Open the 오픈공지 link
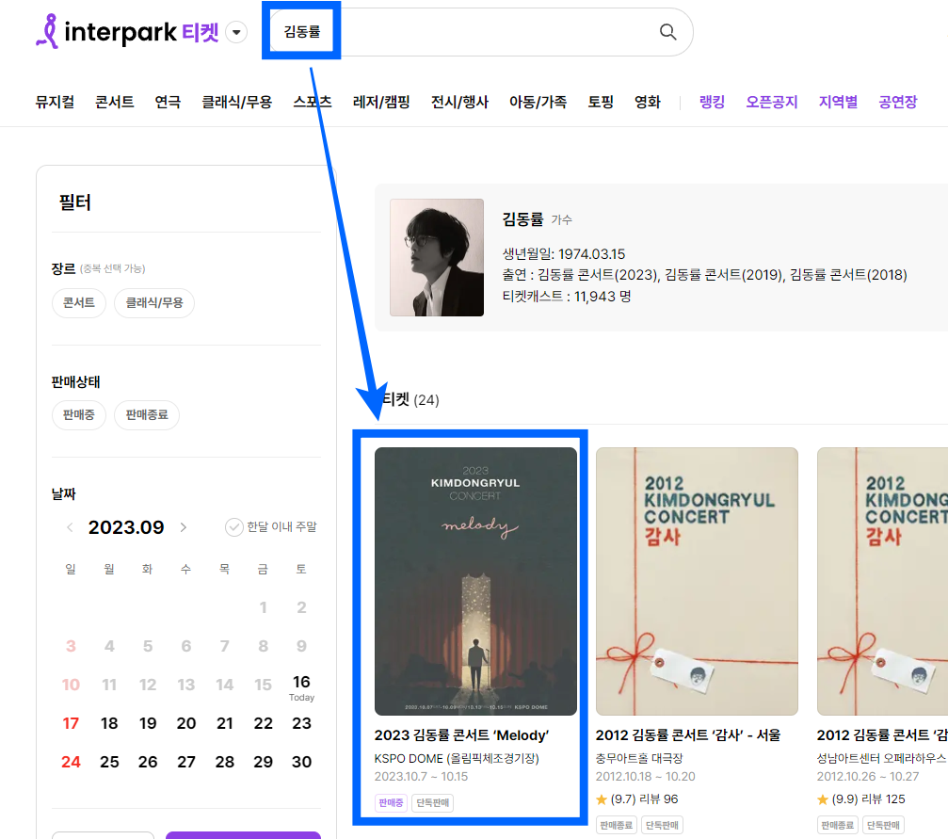 click(771, 102)
